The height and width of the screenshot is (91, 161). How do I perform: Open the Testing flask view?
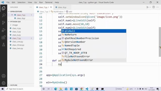[4, 45]
